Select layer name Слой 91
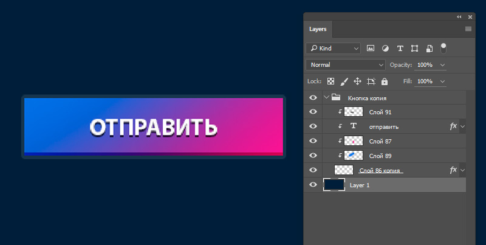This screenshot has width=486, height=245. click(x=380, y=112)
